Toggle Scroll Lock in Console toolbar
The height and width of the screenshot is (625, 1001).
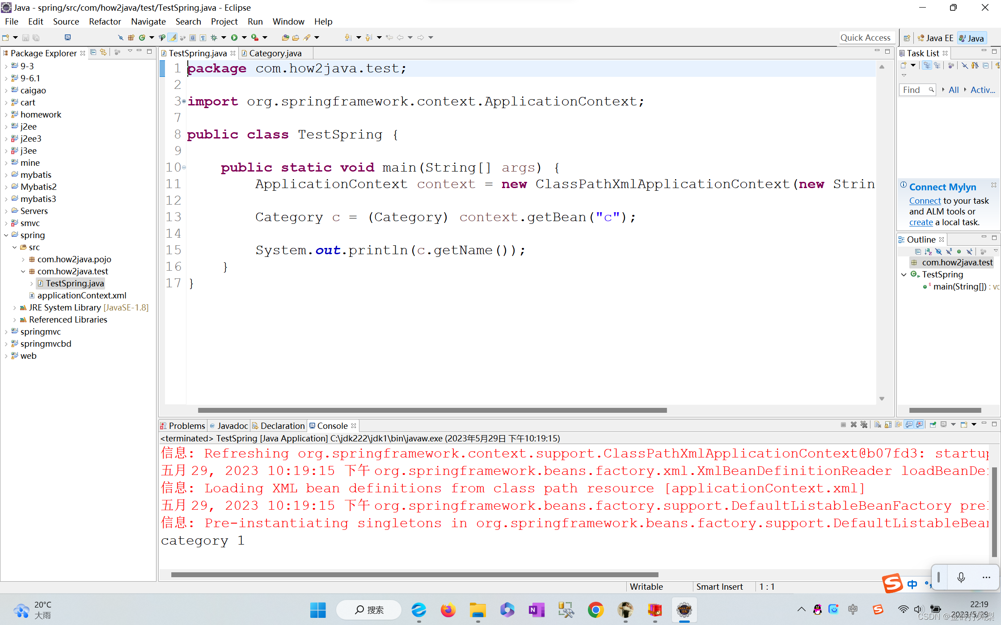(888, 424)
